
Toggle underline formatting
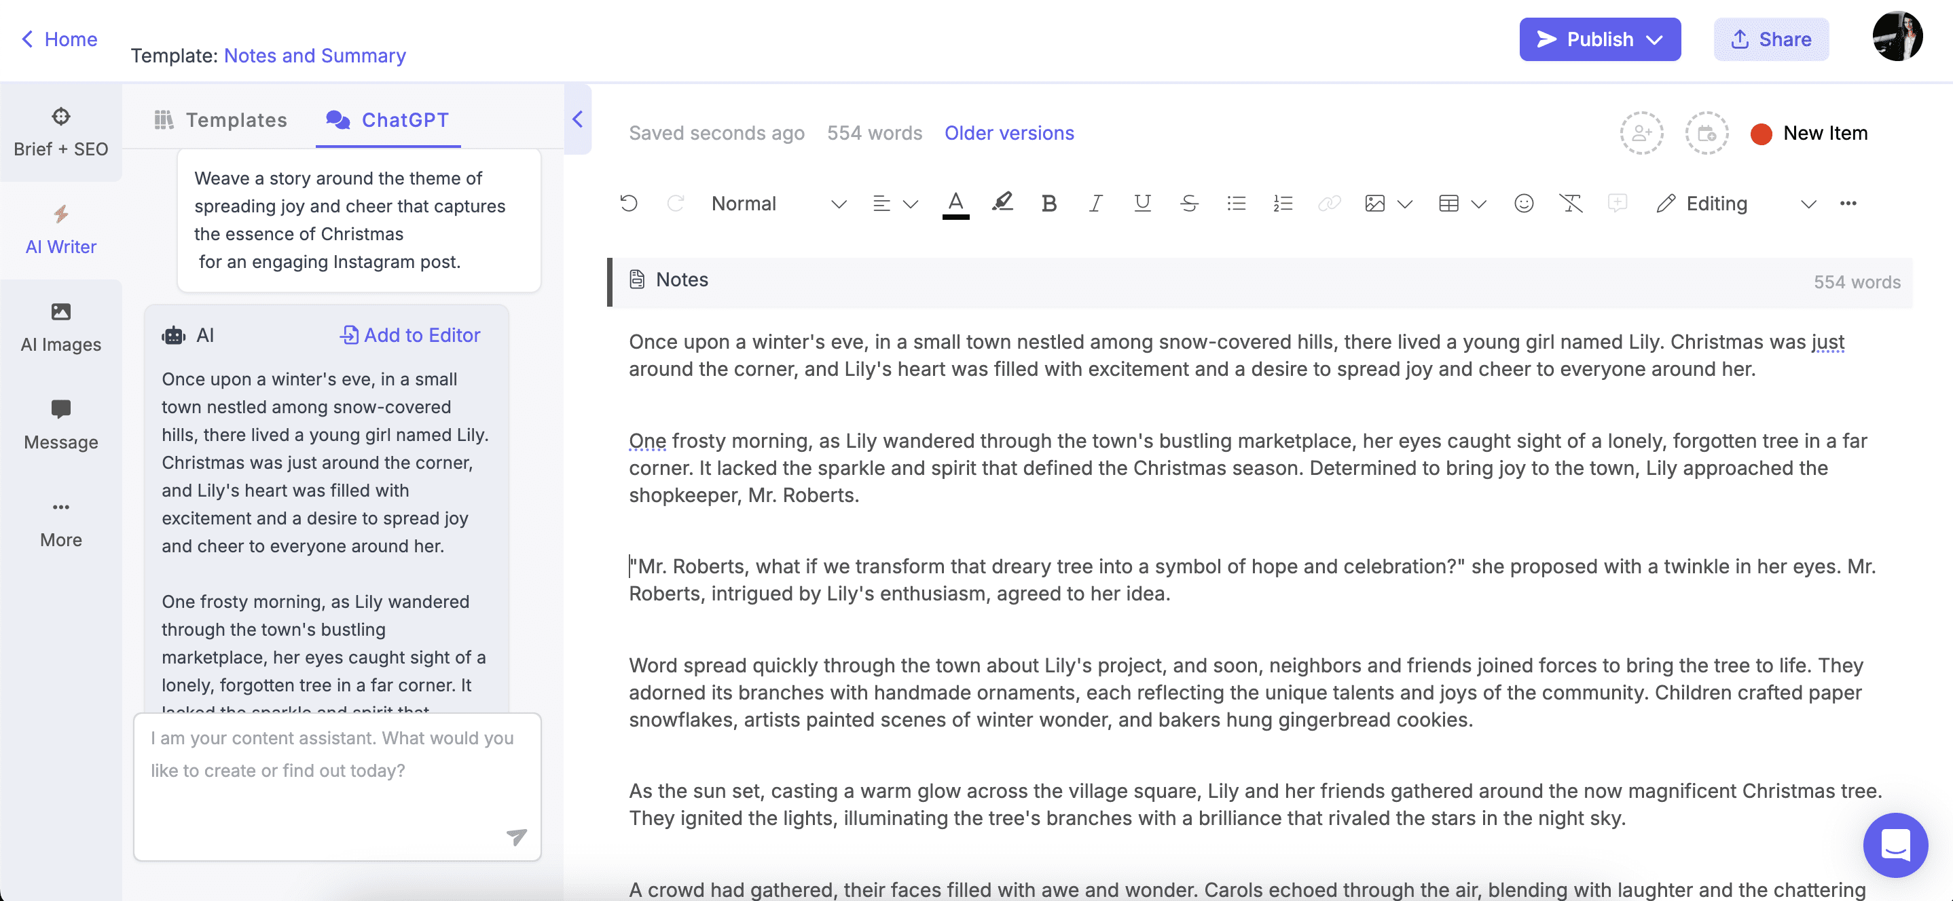(1142, 203)
